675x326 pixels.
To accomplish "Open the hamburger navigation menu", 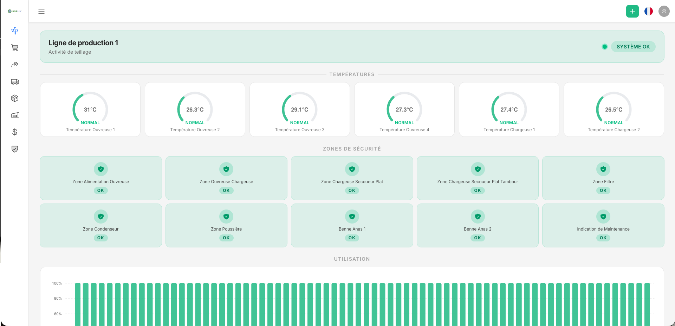I will [x=41, y=11].
